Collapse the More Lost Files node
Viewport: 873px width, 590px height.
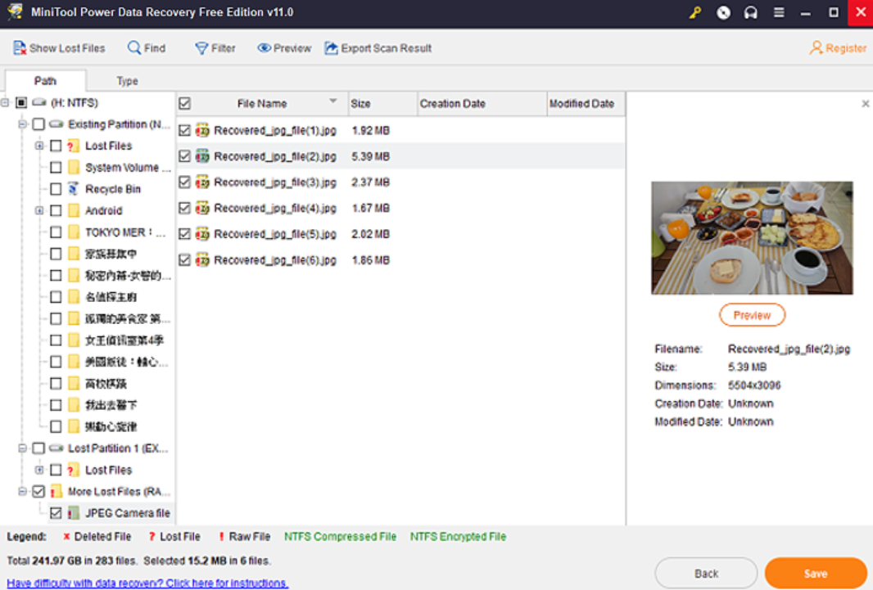(22, 492)
